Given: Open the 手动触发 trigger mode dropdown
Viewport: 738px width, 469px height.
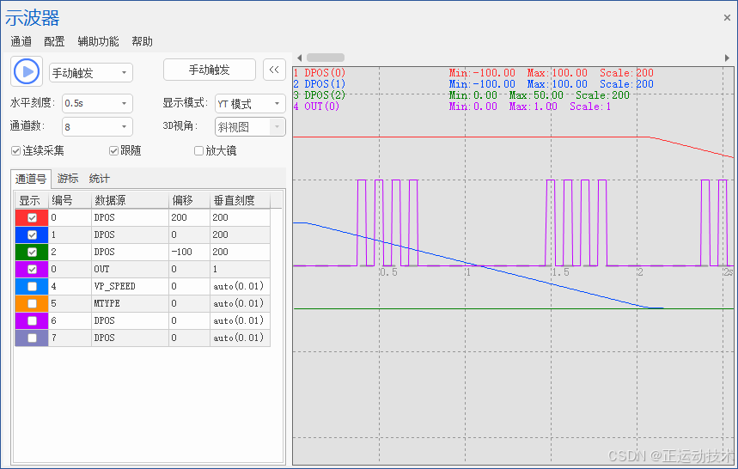Looking at the screenshot, I should coord(91,73).
